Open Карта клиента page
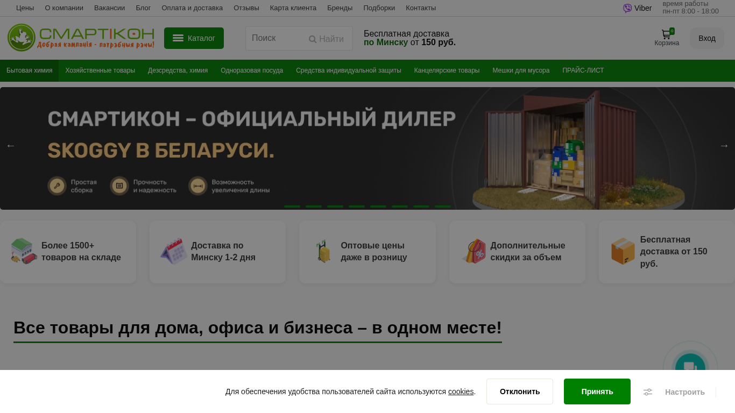Viewport: 735px width, 413px height. [293, 8]
